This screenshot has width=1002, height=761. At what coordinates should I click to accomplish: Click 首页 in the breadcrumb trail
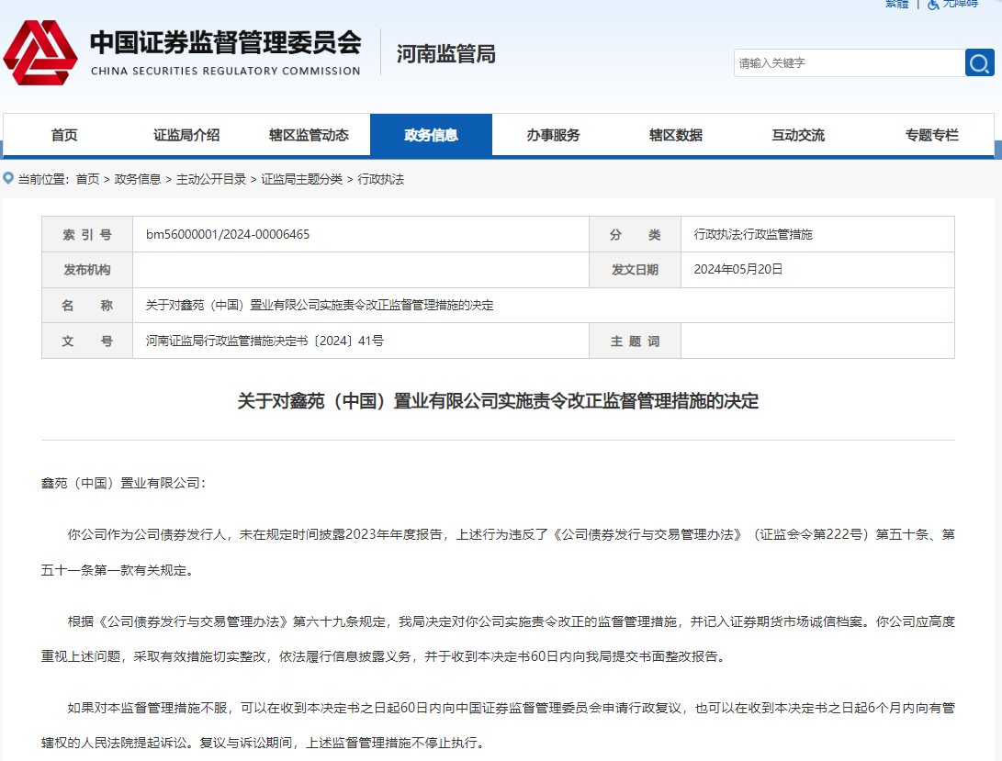tap(87, 179)
